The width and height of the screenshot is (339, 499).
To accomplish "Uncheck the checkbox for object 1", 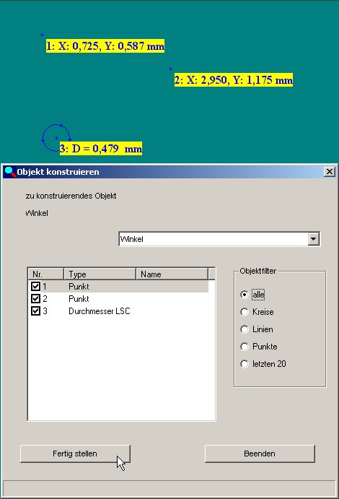I will 35,287.
